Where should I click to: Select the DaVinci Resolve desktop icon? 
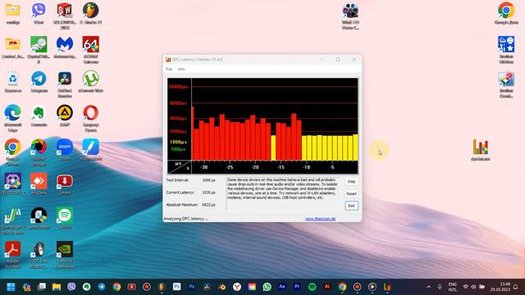[65, 84]
